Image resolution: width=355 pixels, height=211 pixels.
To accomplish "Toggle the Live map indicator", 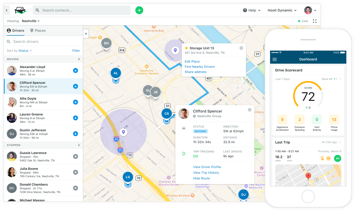I will 303,21.
